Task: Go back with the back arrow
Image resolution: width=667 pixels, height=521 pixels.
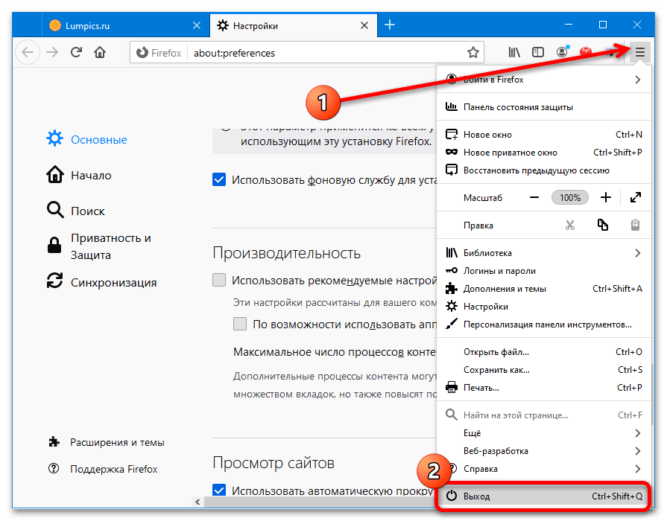Action: [28, 52]
